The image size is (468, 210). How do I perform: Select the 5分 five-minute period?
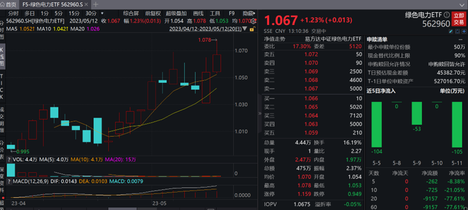tap(59, 14)
